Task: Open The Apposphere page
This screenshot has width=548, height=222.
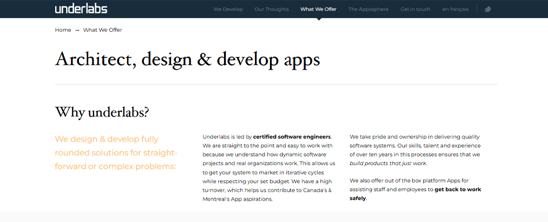Action: pyautogui.click(x=369, y=9)
